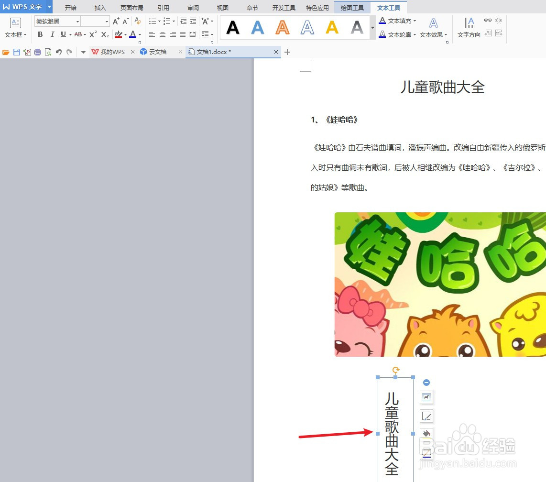
Task: Open 引用 (References) tab
Action: [x=164, y=8]
